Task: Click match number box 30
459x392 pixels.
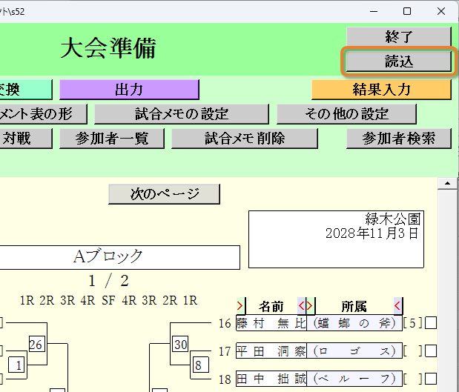Action: [x=180, y=344]
